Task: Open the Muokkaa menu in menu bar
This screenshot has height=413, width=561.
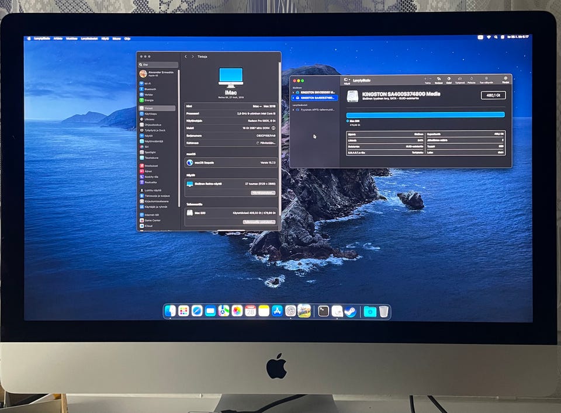Action: pyautogui.click(x=71, y=38)
